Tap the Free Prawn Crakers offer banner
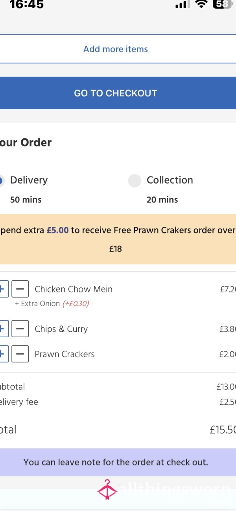 [118, 239]
